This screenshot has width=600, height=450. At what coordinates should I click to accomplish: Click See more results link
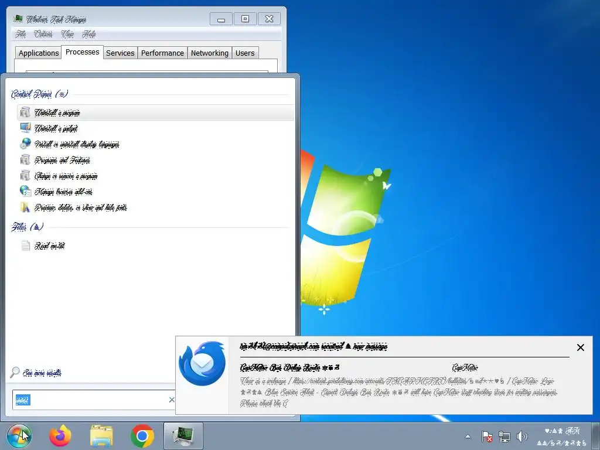click(x=42, y=373)
